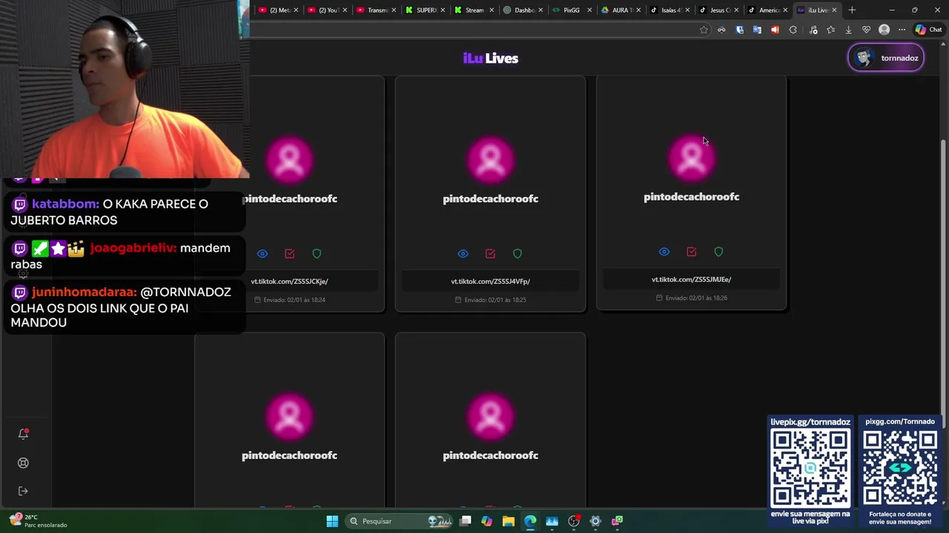This screenshot has width=949, height=533.
Task: Open the browser Settings and more menu
Action: 902,30
